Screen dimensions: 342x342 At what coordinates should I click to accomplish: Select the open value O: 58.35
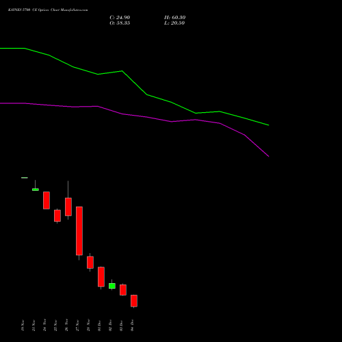120,23
